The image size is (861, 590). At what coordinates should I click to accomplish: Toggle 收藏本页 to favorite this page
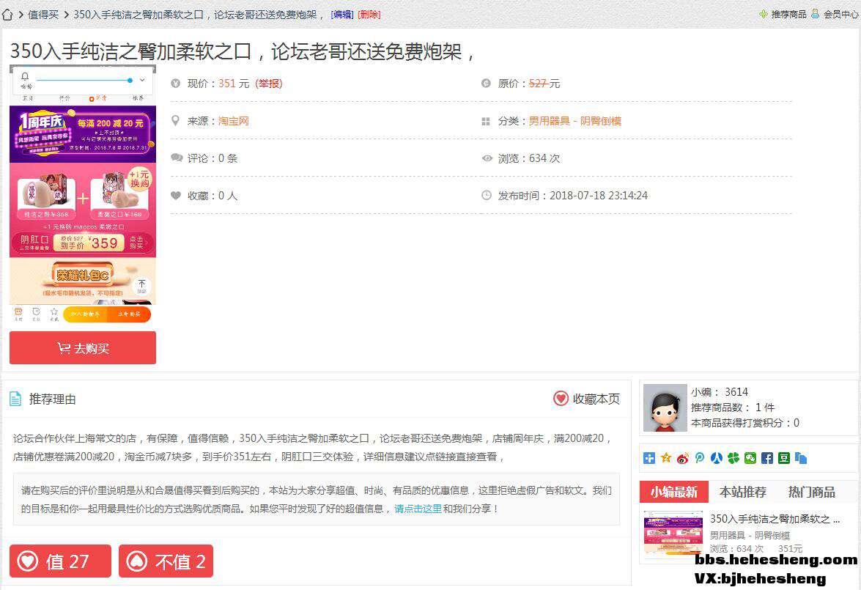pos(586,399)
